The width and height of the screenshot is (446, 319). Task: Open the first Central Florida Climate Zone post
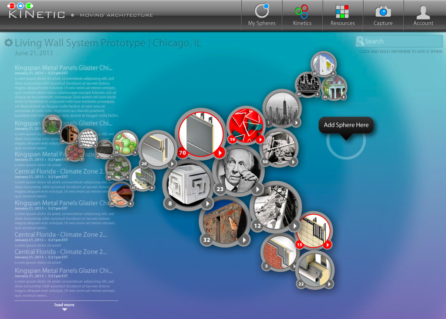click(x=61, y=171)
